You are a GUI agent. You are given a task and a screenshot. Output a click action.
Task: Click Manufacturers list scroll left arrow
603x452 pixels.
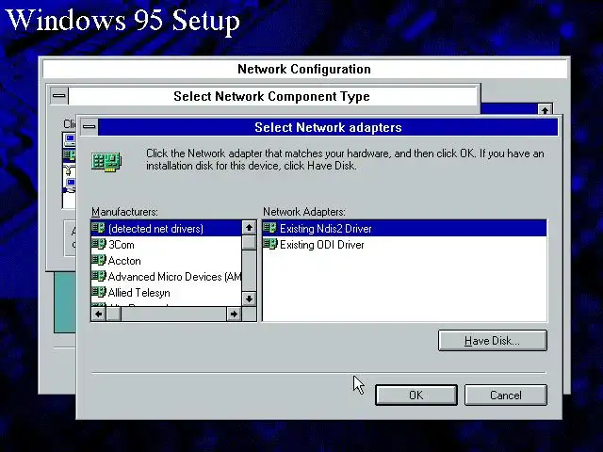click(98, 314)
